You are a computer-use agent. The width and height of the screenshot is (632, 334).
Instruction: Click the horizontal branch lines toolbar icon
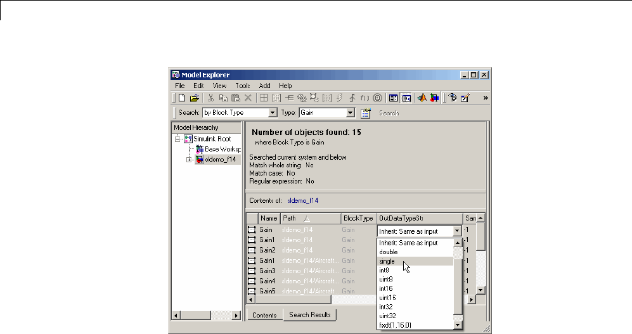pos(289,98)
